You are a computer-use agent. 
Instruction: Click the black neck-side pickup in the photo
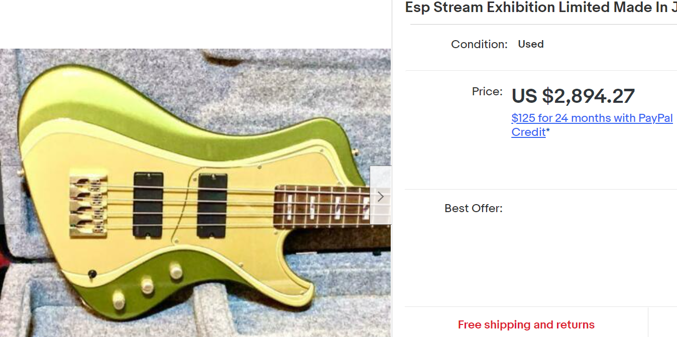(x=213, y=204)
